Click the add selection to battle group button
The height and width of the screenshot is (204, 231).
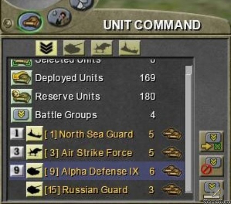coord(211,141)
